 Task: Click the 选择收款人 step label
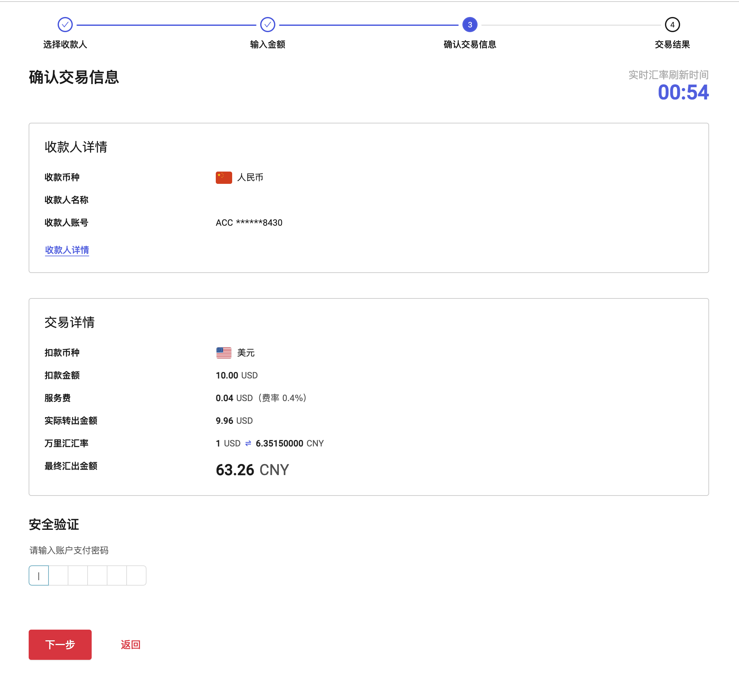[65, 44]
